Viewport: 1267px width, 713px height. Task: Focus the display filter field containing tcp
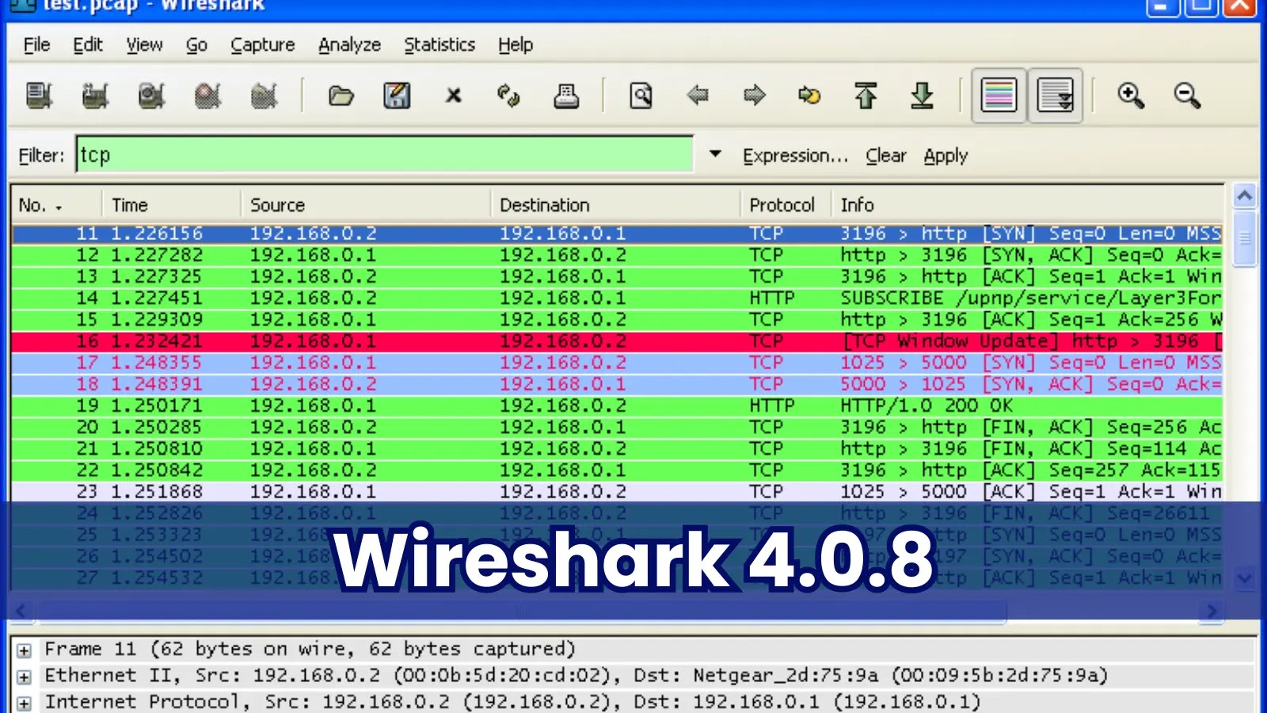pyautogui.click(x=385, y=154)
